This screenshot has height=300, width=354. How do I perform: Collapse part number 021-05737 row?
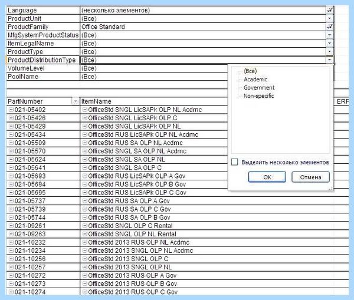pos(11,201)
